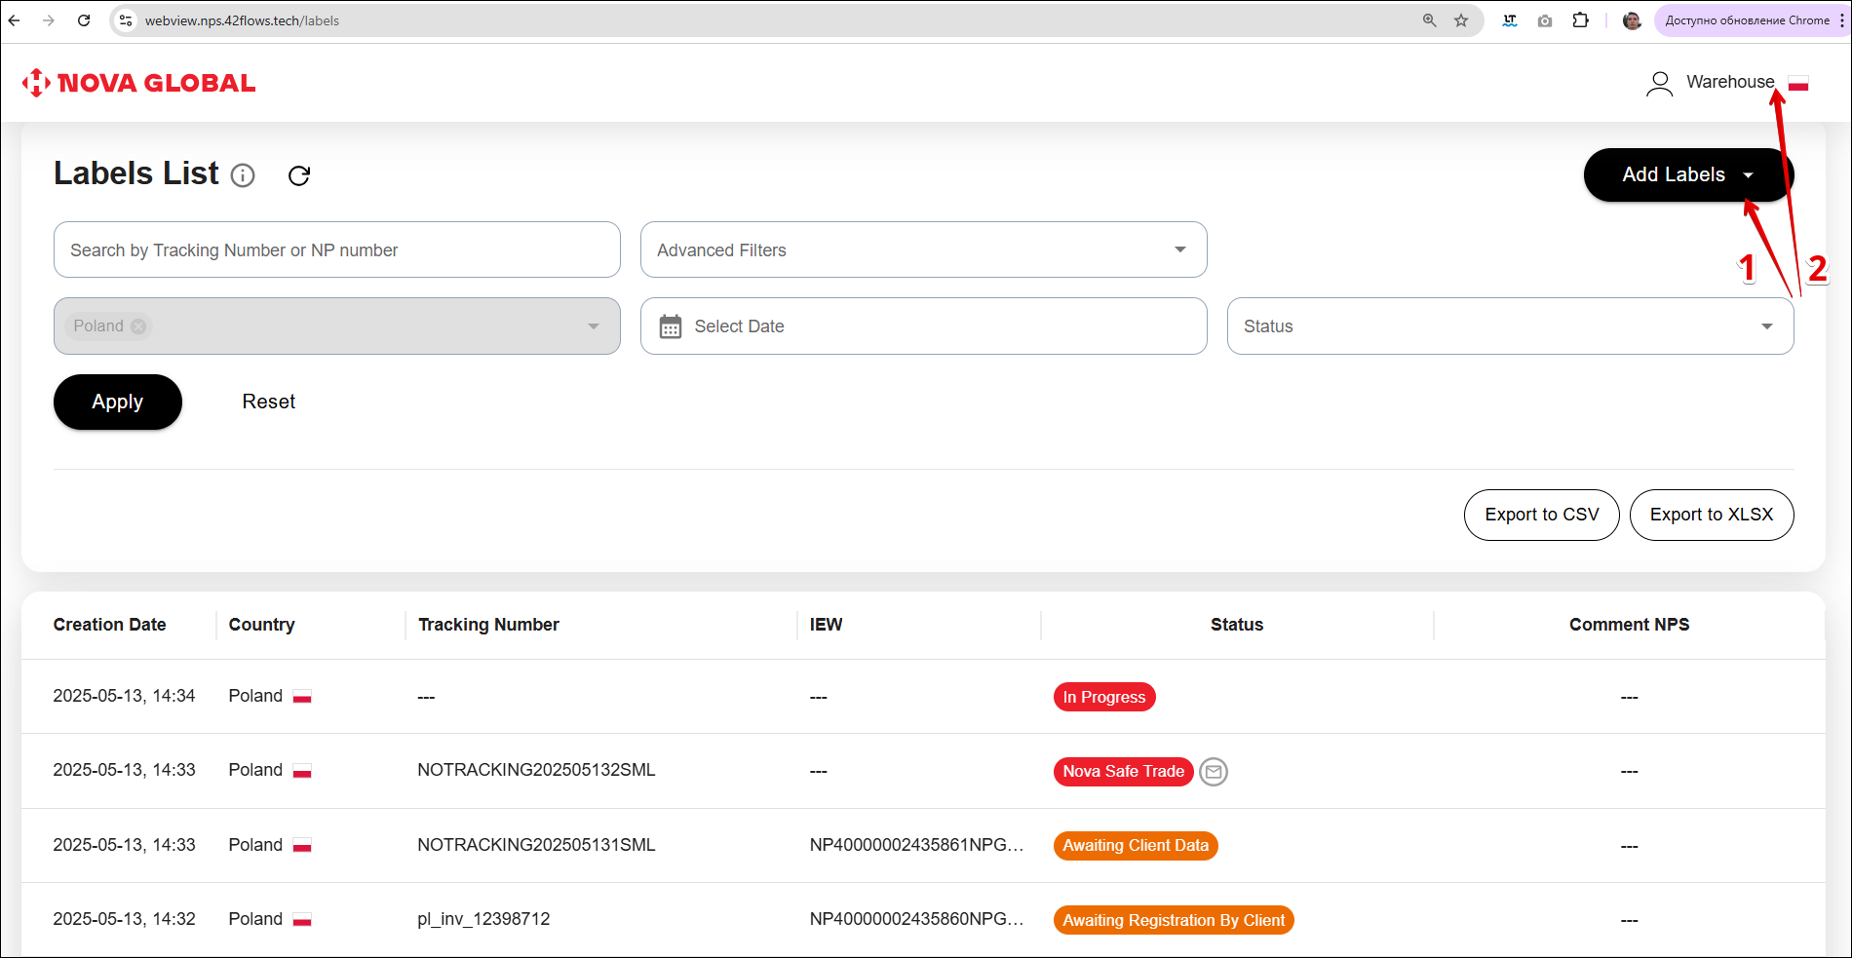Screen dimensions: 1852x958
Task: Click the Creation Date column header
Action: pos(109,625)
